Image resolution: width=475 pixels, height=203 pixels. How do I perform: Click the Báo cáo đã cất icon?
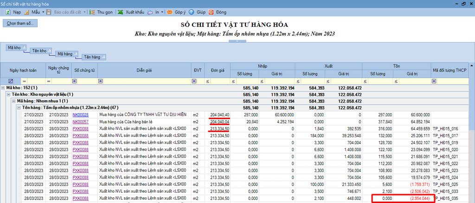[x=49, y=12]
